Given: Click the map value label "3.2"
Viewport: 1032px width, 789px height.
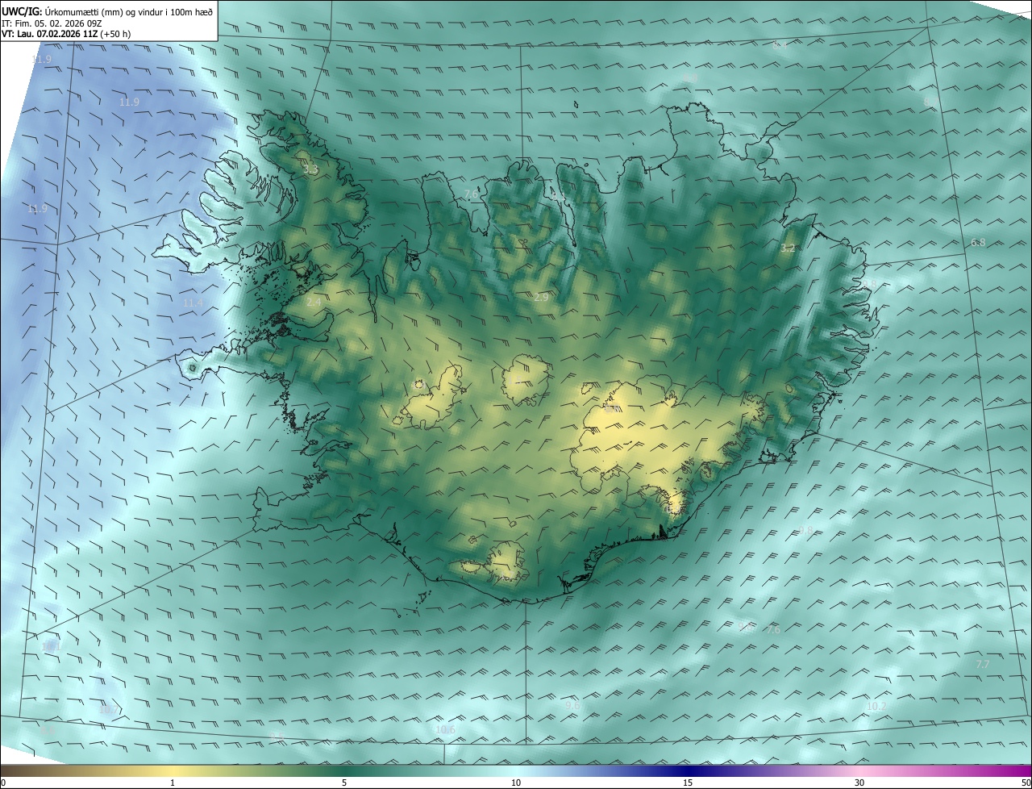Looking at the screenshot, I should pos(788,248).
